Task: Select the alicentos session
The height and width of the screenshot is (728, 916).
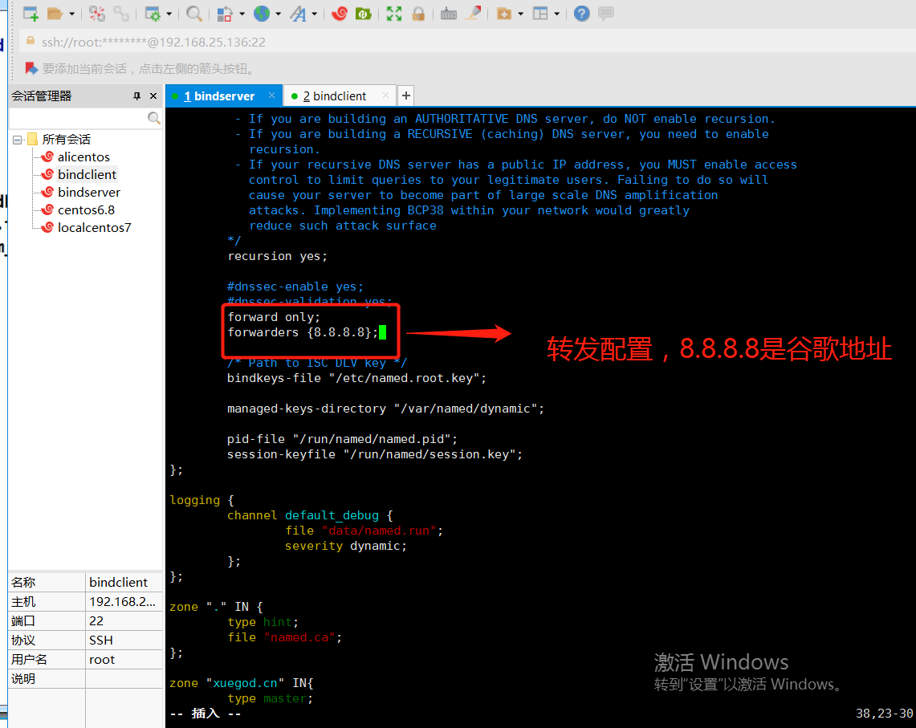Action: coord(83,157)
